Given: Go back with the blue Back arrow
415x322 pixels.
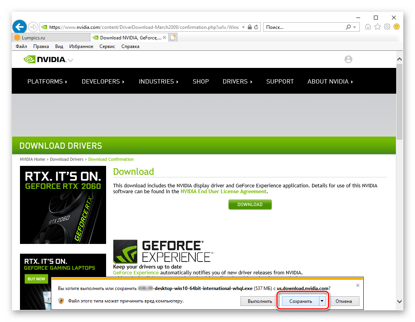Looking at the screenshot, I should click(20, 27).
